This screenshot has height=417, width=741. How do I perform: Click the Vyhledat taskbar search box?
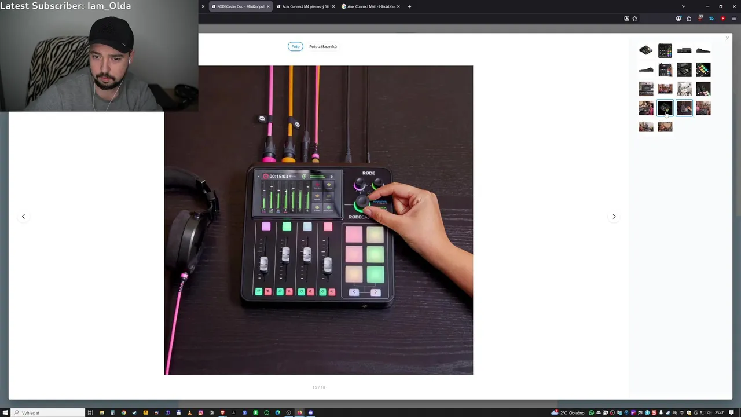click(49, 412)
